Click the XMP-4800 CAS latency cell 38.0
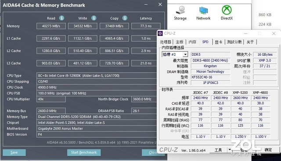This screenshot has width=281, height=161. [x=260, y=104]
